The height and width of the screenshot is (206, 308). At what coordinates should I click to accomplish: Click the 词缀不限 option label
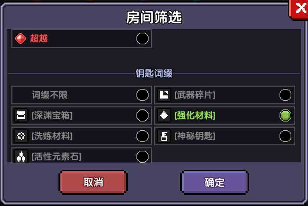50,95
